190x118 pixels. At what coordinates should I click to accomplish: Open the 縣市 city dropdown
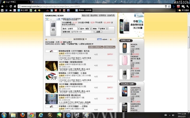point(73,29)
